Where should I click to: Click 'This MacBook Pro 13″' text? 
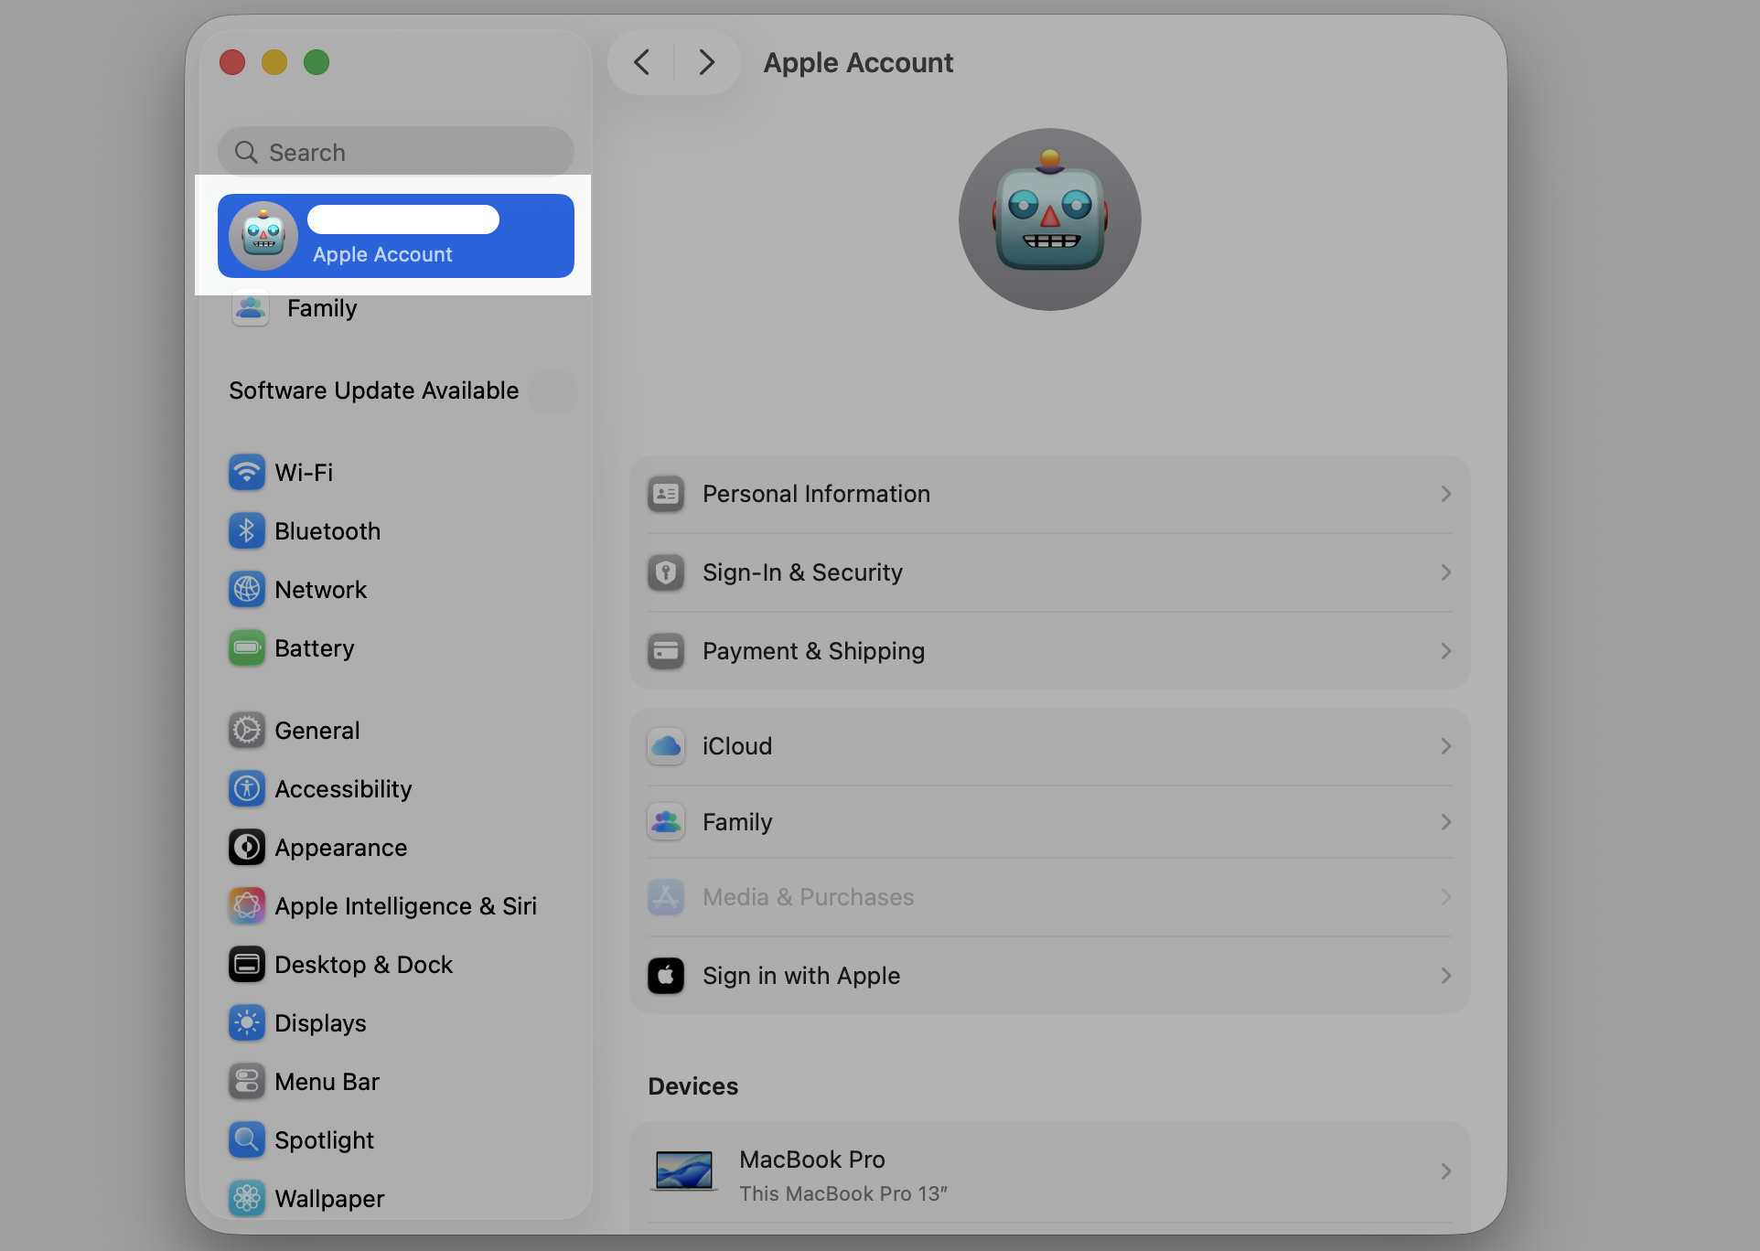843,1194
